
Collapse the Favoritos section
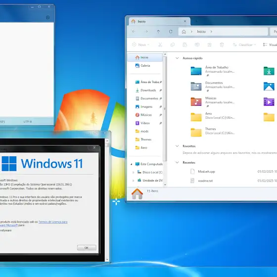(177, 146)
